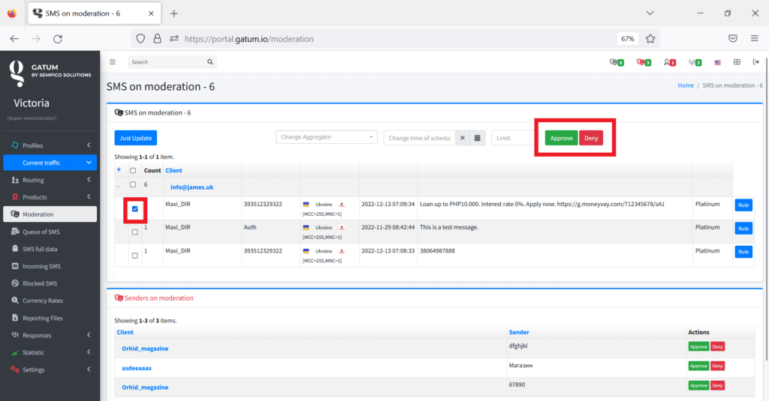The height and width of the screenshot is (401, 769).
Task: Click the blue plus icon to expand all rows
Action: [x=119, y=170]
